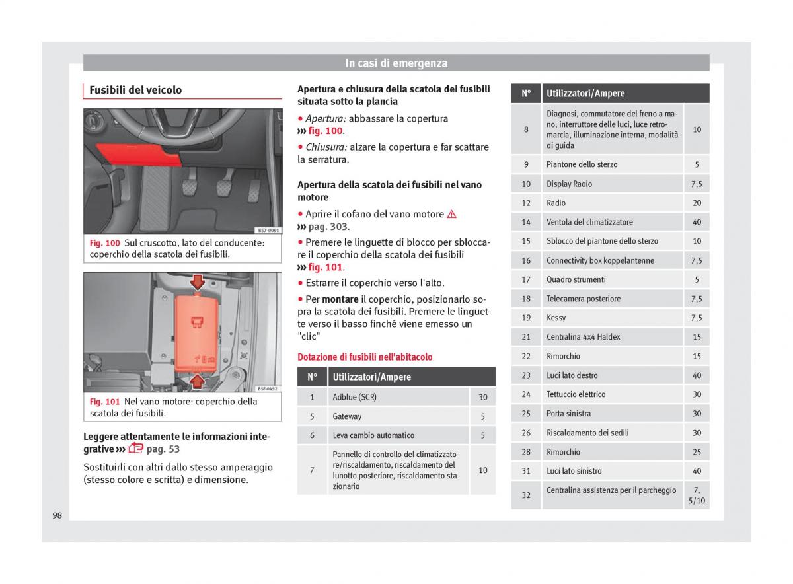
Task: Open the 'fig. 100' reference link
Action: coord(326,131)
